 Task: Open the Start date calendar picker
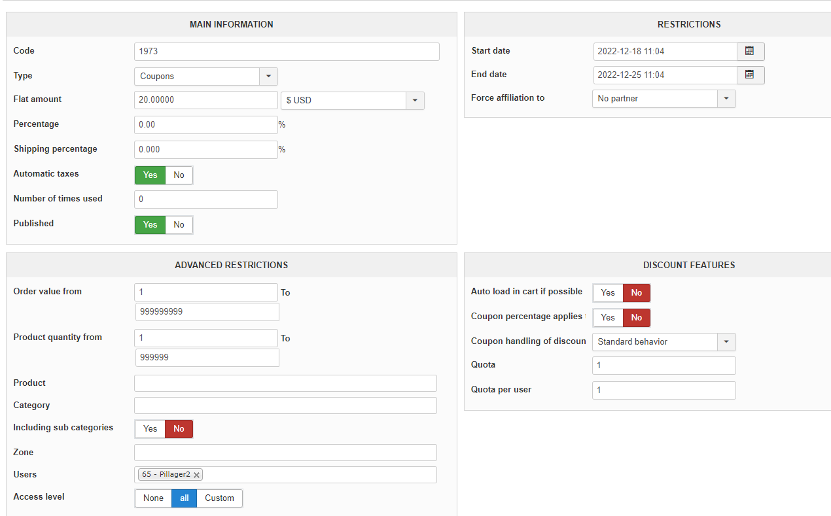click(x=751, y=51)
